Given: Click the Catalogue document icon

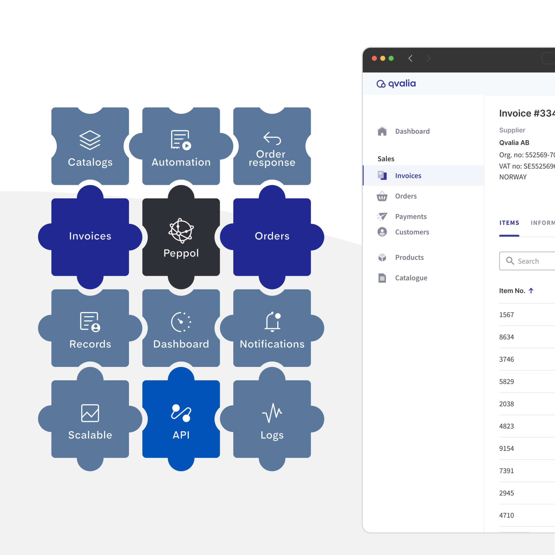Looking at the screenshot, I should click(382, 278).
